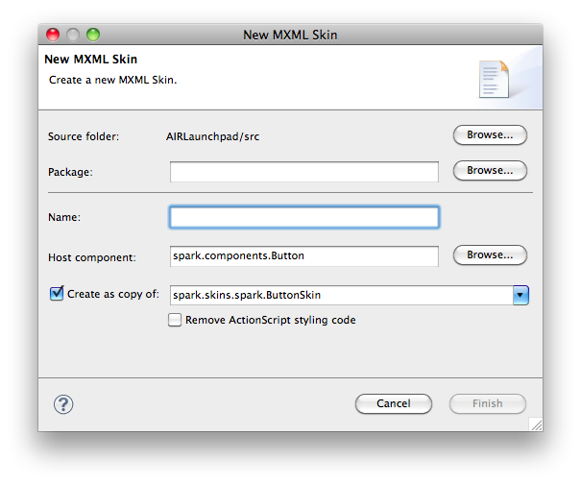Screen dimensions: 581x484
Task: Browse for the source folder
Action: (490, 134)
